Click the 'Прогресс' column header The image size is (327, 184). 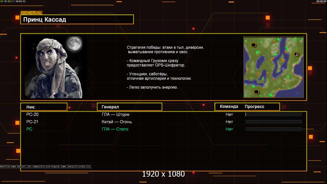point(254,106)
